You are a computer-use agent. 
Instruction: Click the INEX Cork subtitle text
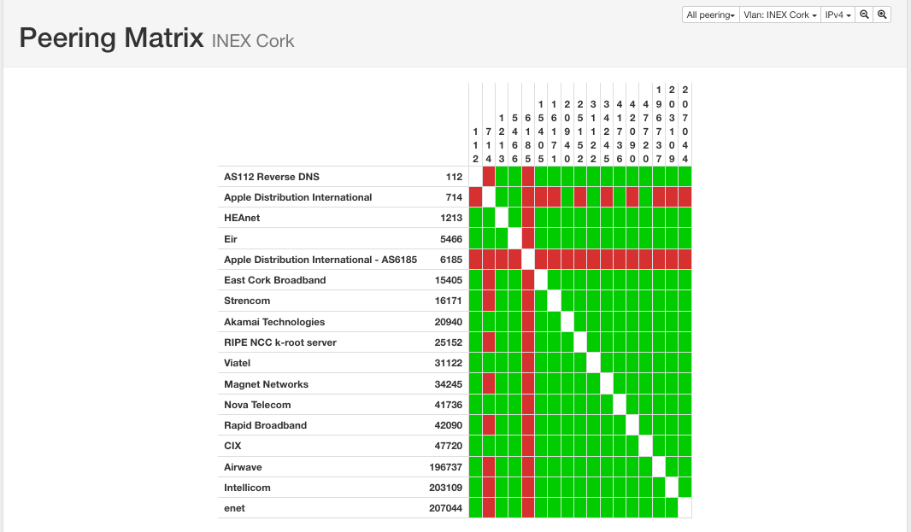tap(253, 41)
